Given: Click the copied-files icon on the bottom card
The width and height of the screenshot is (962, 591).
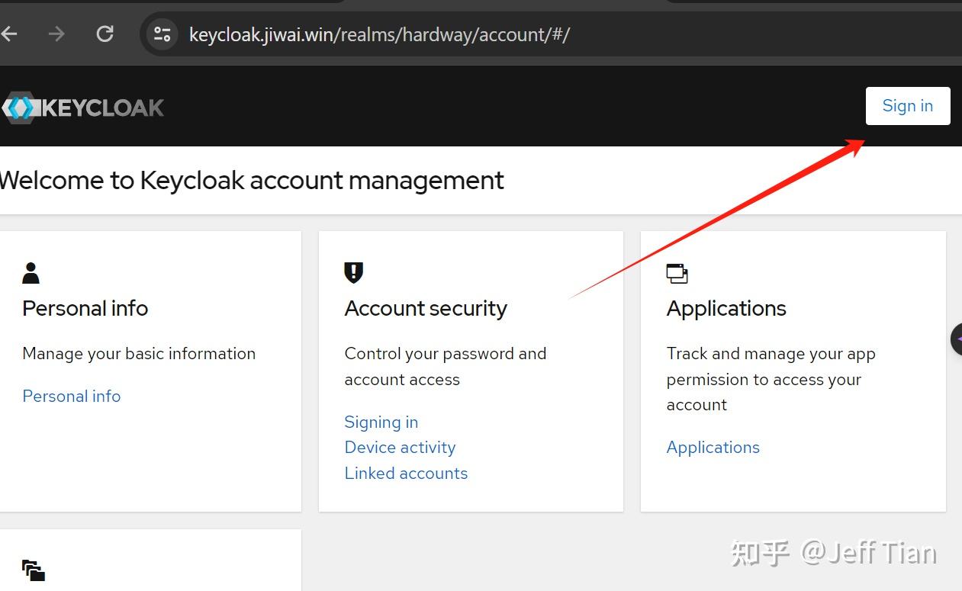Looking at the screenshot, I should click(32, 570).
